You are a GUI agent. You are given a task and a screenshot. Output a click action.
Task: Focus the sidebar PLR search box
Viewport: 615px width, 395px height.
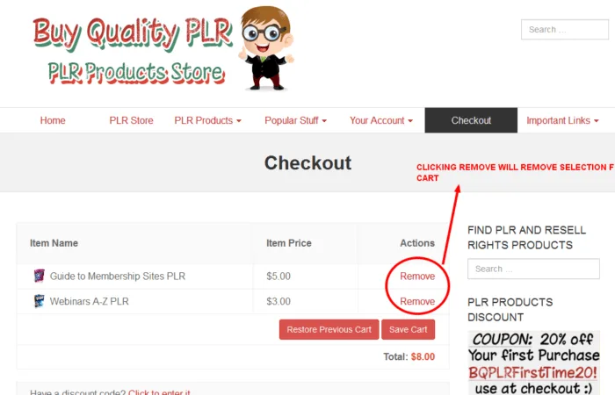pos(533,269)
